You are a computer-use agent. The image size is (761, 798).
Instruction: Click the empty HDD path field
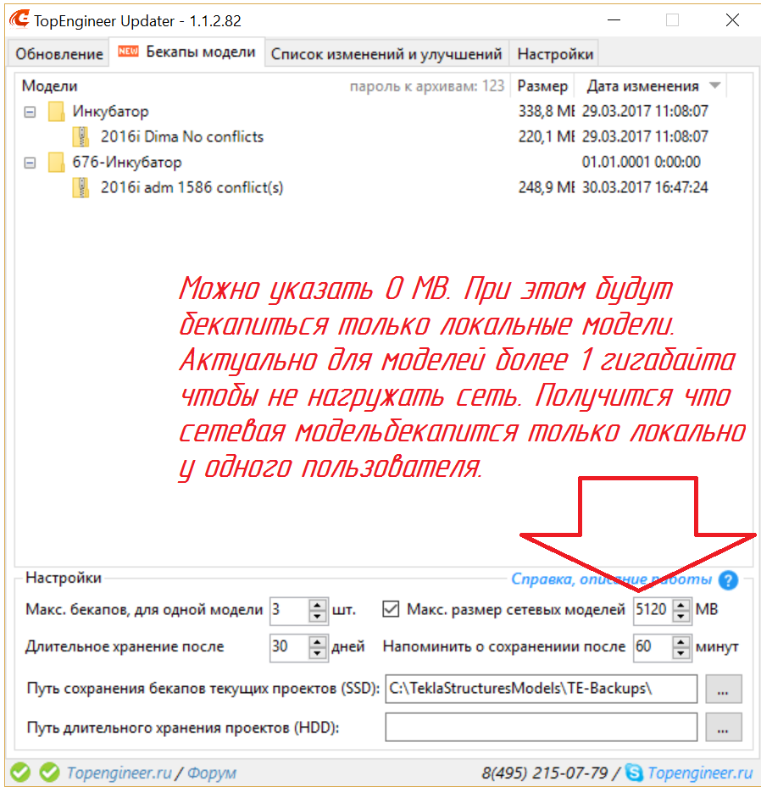(x=542, y=727)
